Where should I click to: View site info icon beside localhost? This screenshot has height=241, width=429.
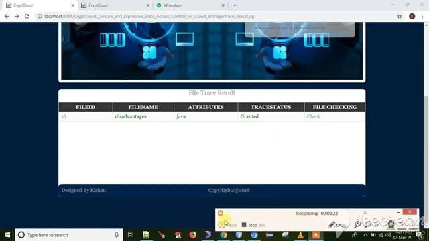pos(40,16)
